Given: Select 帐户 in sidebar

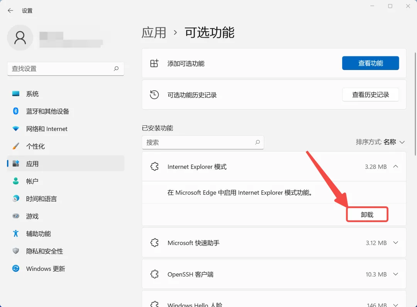Looking at the screenshot, I should (x=66, y=181).
